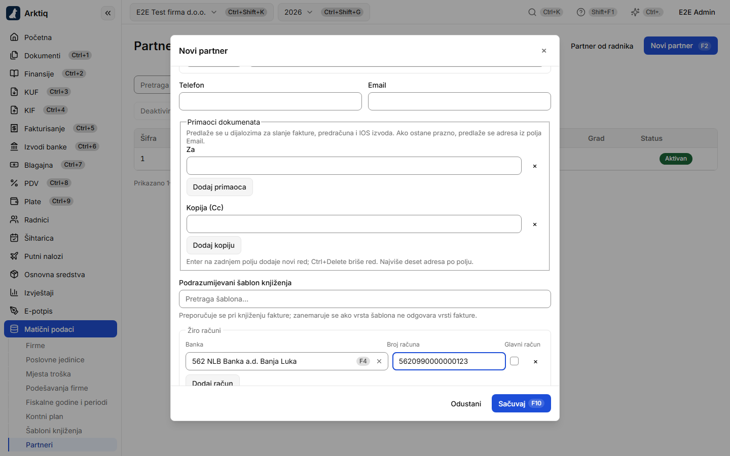Click the search magnifier icon in the top bar

pyautogui.click(x=532, y=12)
